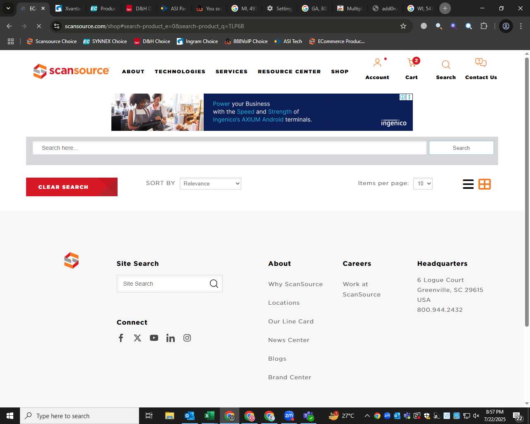Open the Locations footer link
Image resolution: width=530 pixels, height=424 pixels.
[x=284, y=303]
